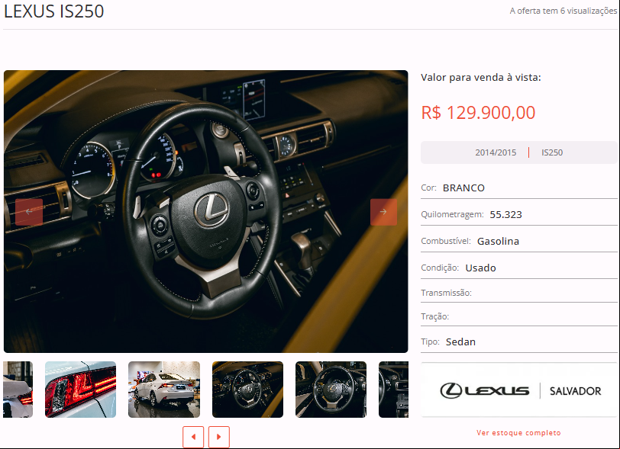The height and width of the screenshot is (449, 620).
Task: Open the 'Ver estoque completo' link
Action: pyautogui.click(x=518, y=433)
